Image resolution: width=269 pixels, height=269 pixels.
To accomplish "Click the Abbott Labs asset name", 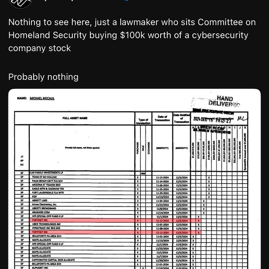I will click(x=40, y=200).
